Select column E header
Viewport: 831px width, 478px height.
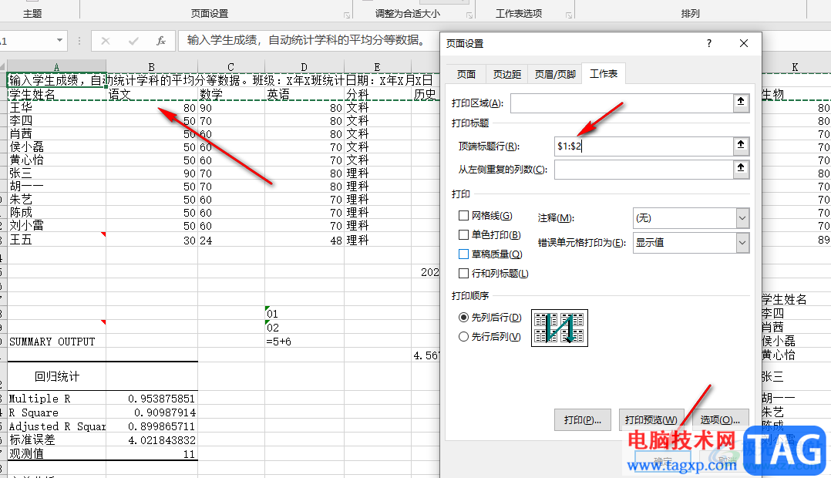click(x=378, y=67)
